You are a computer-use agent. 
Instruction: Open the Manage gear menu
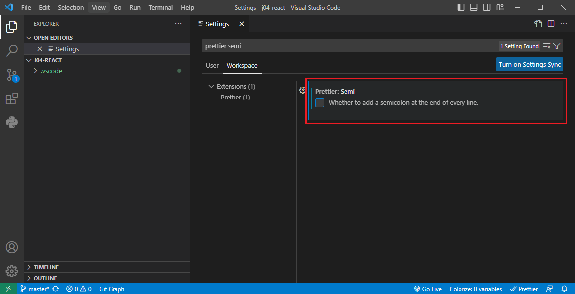(12, 271)
